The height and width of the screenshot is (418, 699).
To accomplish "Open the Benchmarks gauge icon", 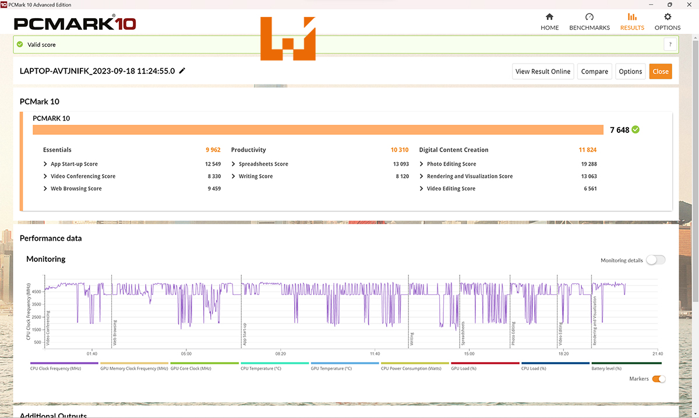I will coord(589,17).
